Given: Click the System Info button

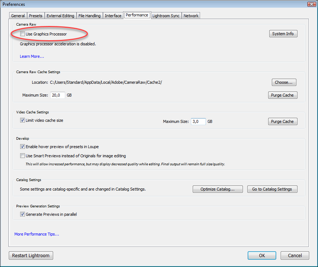Looking at the screenshot, I should tap(283, 33).
